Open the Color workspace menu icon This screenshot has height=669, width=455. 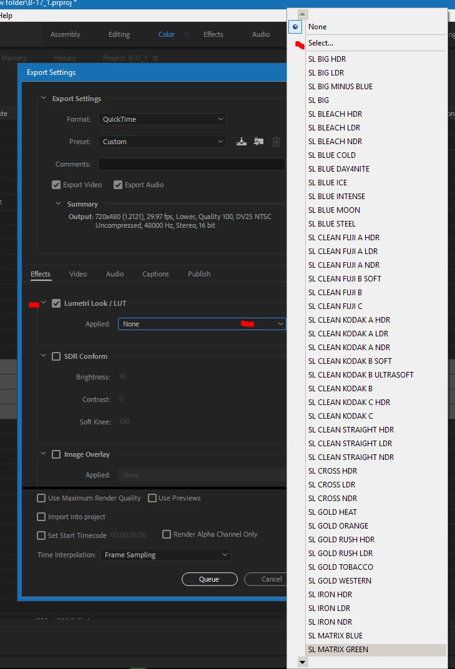click(187, 34)
